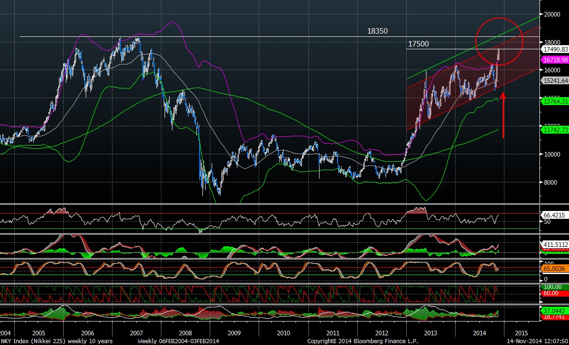This screenshot has height=345, width=569.
Task: Click the 66.4215 RSI value label
Action: pos(554,215)
